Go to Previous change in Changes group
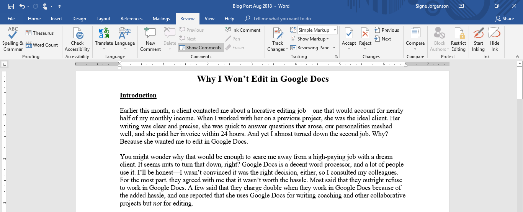This screenshot has height=212, width=523. tap(387, 30)
